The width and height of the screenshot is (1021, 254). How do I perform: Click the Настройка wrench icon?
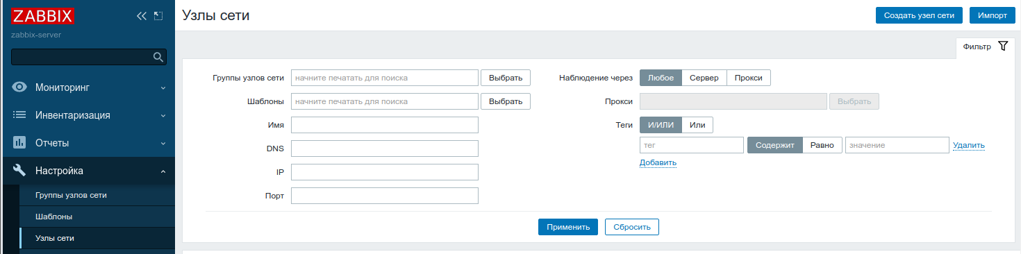pos(20,171)
